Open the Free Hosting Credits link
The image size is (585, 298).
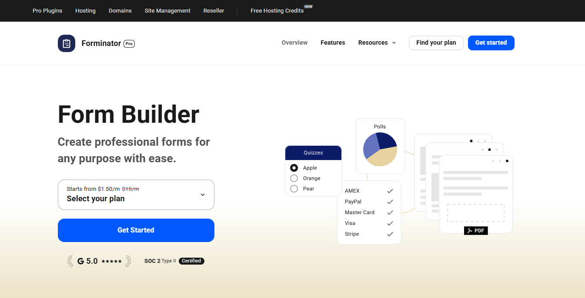pos(277,11)
